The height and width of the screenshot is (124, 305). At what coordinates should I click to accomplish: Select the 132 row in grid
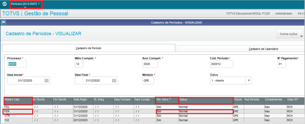coord(154,120)
